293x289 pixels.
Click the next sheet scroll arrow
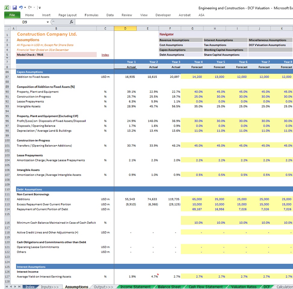(x=15, y=286)
